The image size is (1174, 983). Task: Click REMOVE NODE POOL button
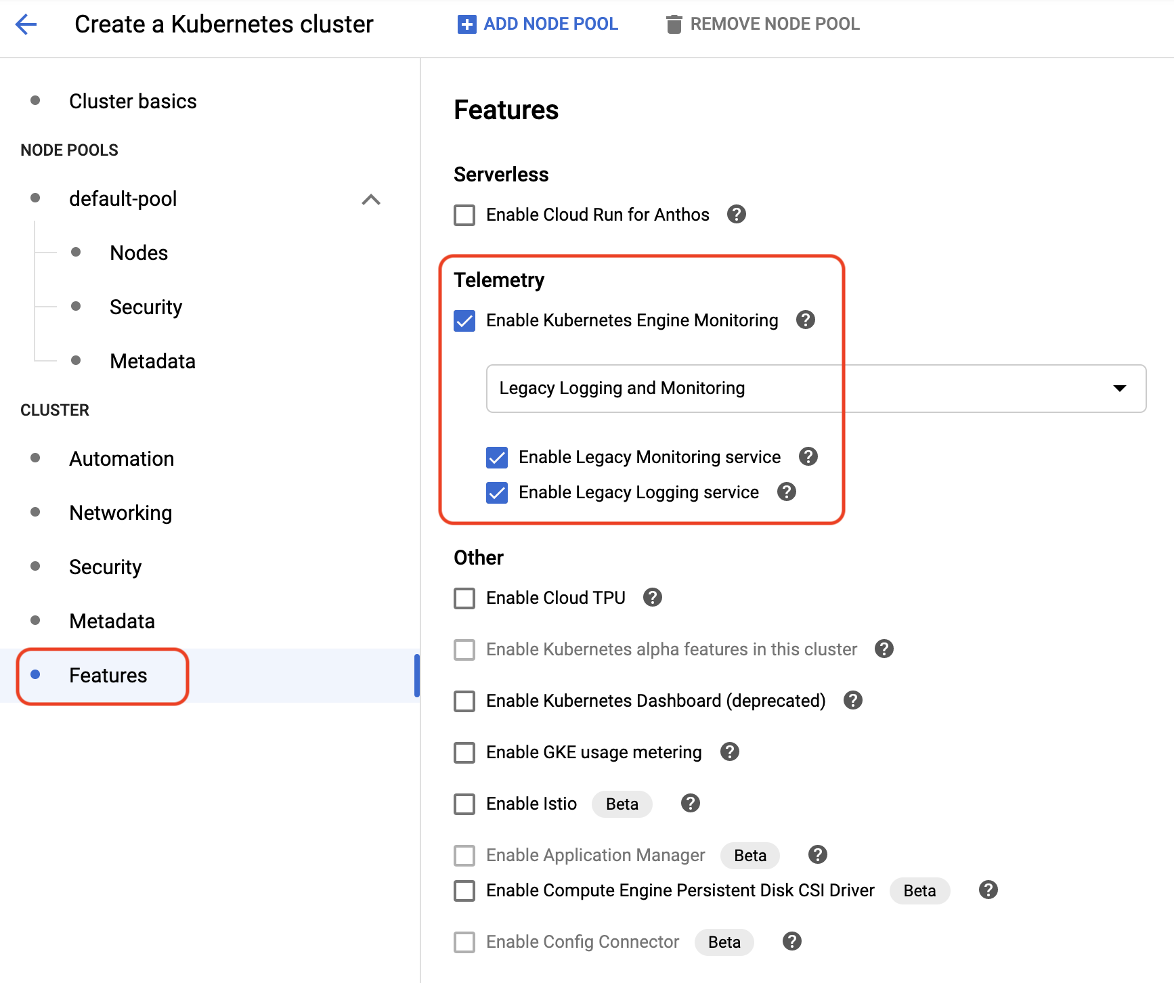point(762,24)
